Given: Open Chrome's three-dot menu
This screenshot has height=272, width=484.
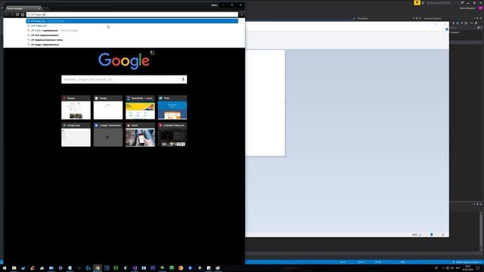Looking at the screenshot, I should (x=242, y=14).
